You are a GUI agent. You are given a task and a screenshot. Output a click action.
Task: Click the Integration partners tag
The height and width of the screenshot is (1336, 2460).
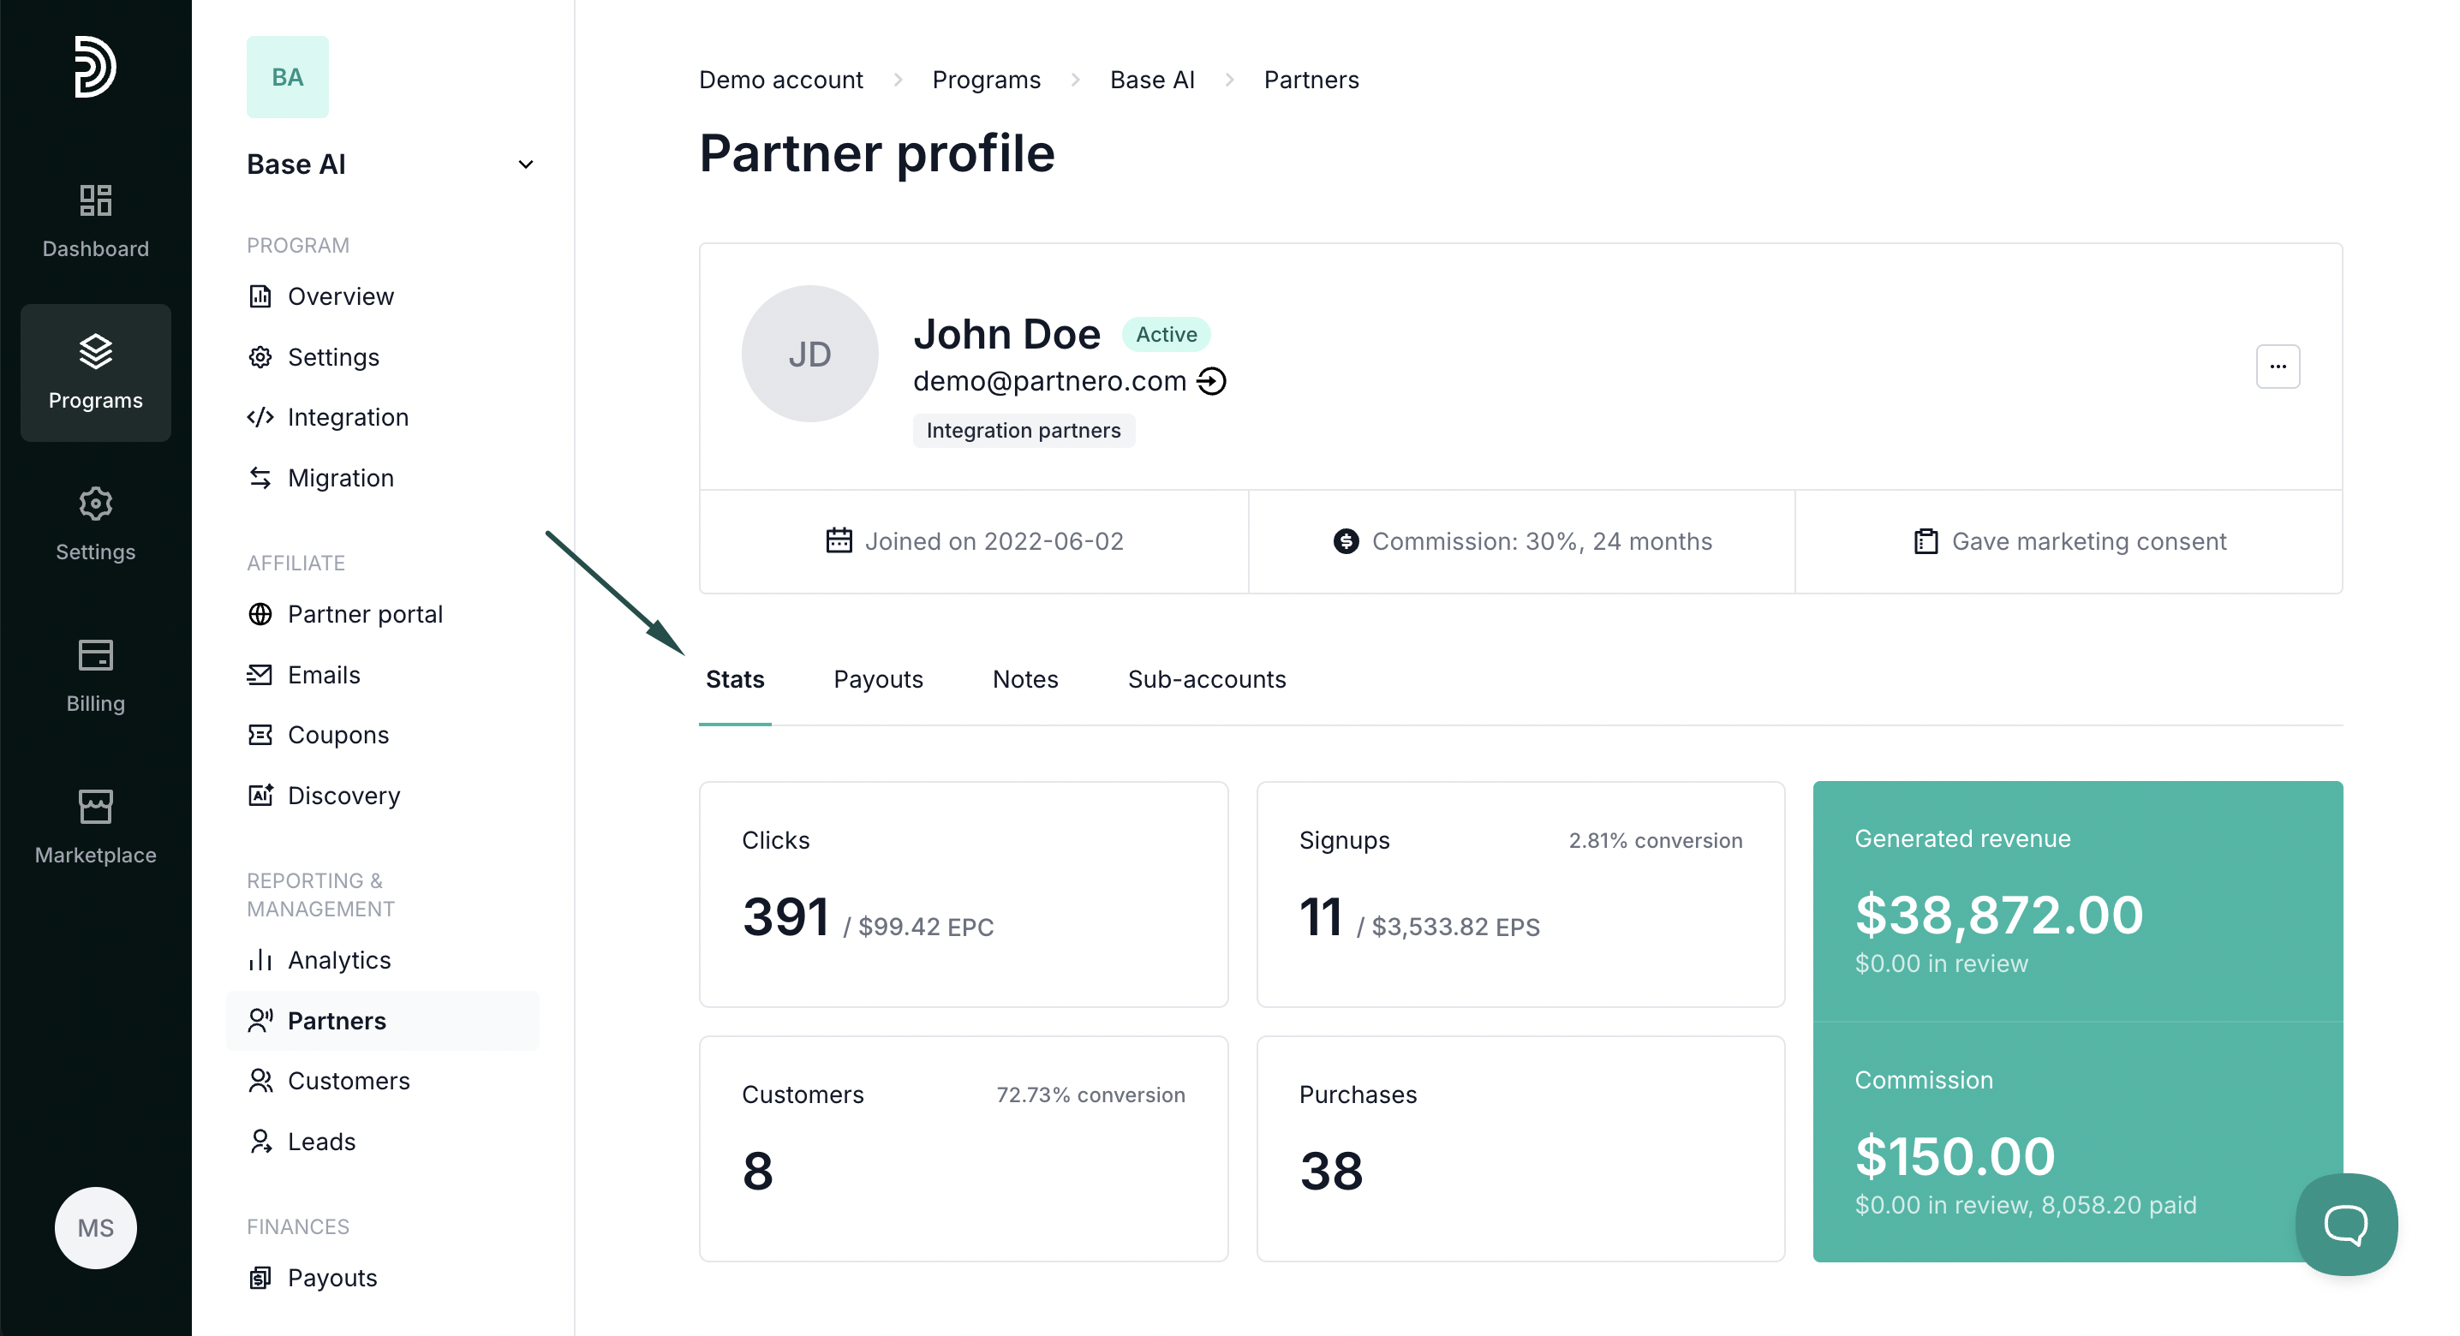coord(1023,431)
